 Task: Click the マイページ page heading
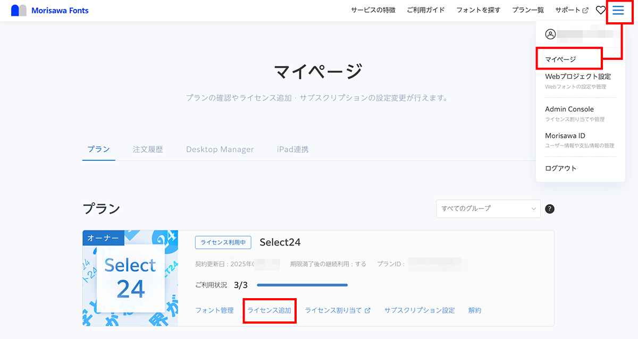[x=318, y=71]
